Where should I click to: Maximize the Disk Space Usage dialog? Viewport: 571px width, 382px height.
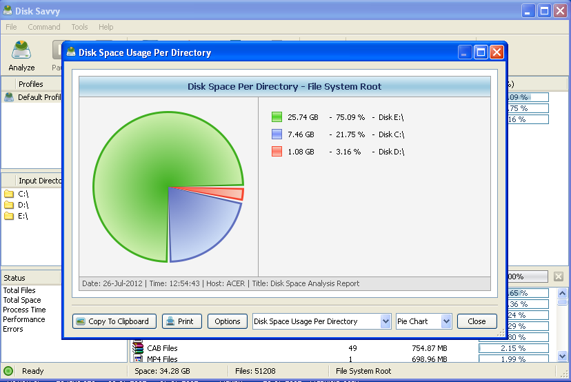click(x=481, y=52)
